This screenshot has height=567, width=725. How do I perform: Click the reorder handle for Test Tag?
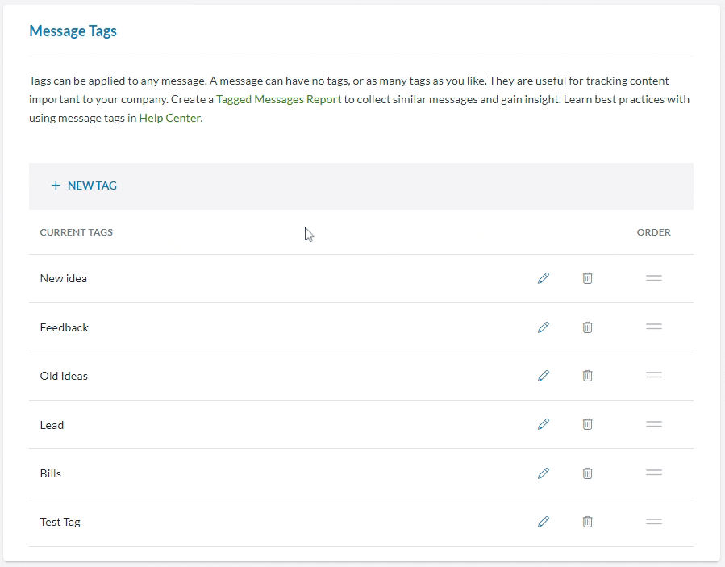point(653,522)
